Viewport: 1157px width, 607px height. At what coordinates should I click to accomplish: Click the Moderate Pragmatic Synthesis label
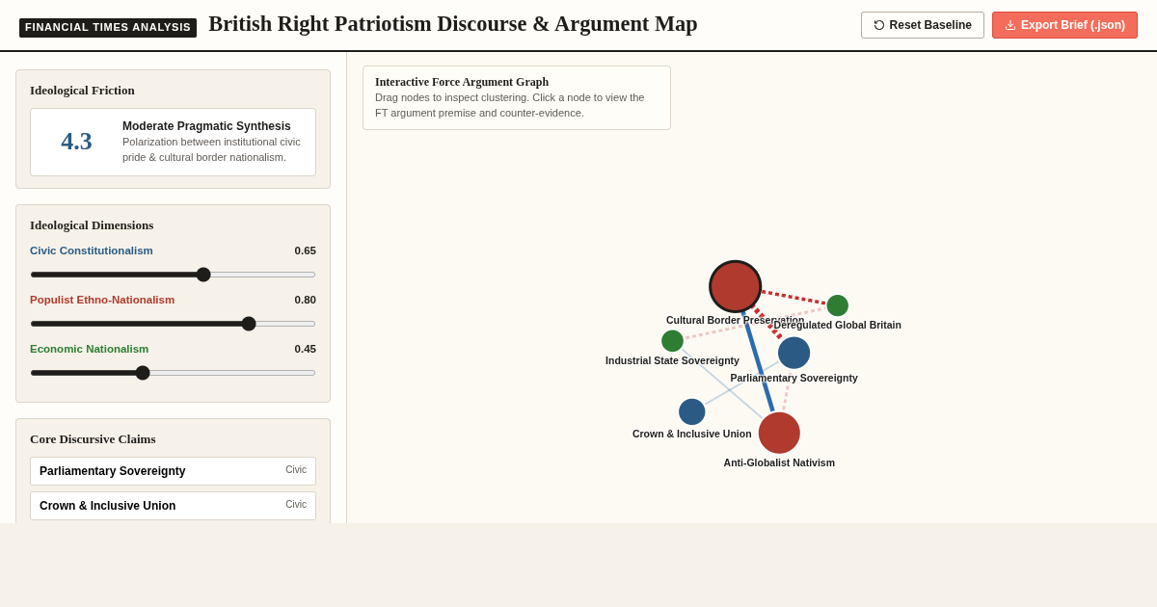coord(206,126)
